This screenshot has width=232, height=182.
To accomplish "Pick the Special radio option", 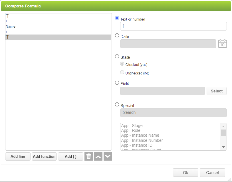I will pyautogui.click(x=117, y=105).
